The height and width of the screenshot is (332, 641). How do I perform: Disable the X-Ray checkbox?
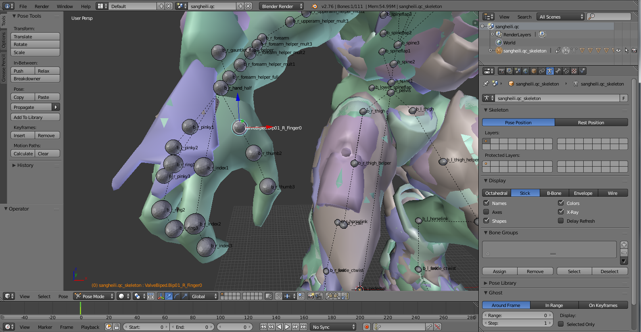[x=561, y=212]
